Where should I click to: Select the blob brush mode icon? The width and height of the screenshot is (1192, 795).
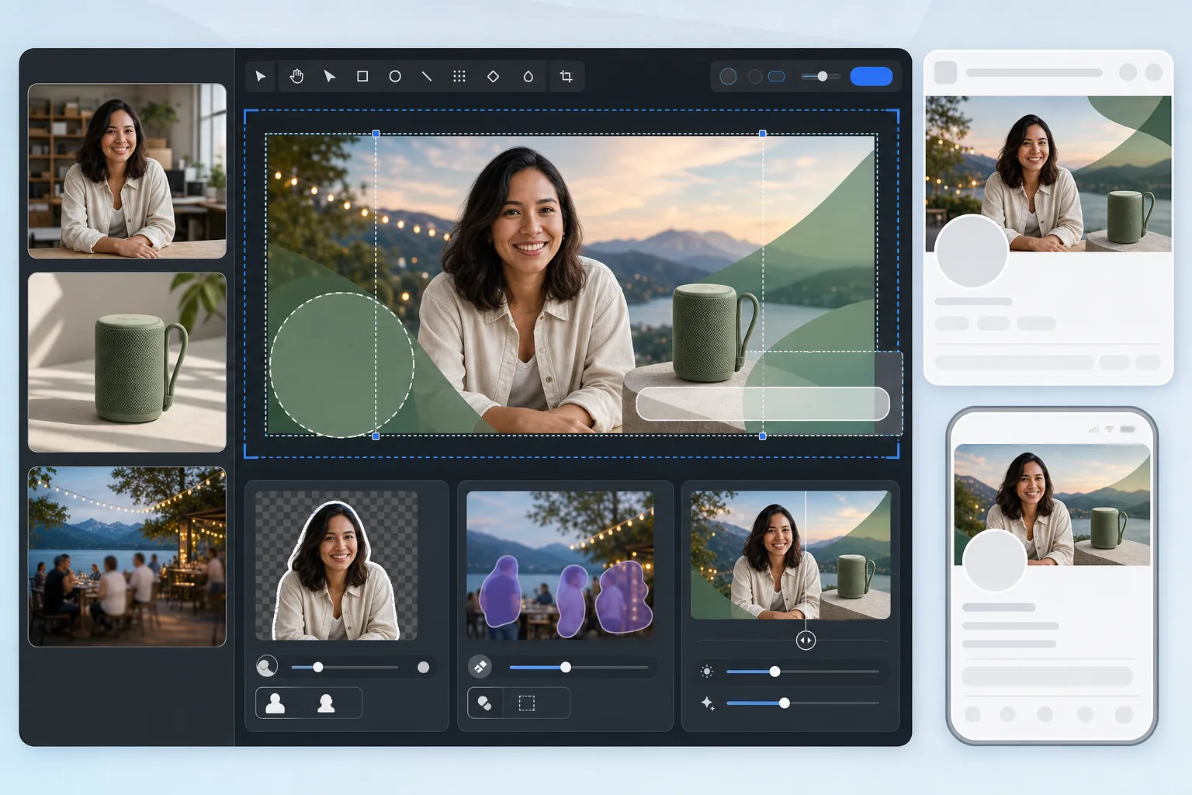point(485,703)
